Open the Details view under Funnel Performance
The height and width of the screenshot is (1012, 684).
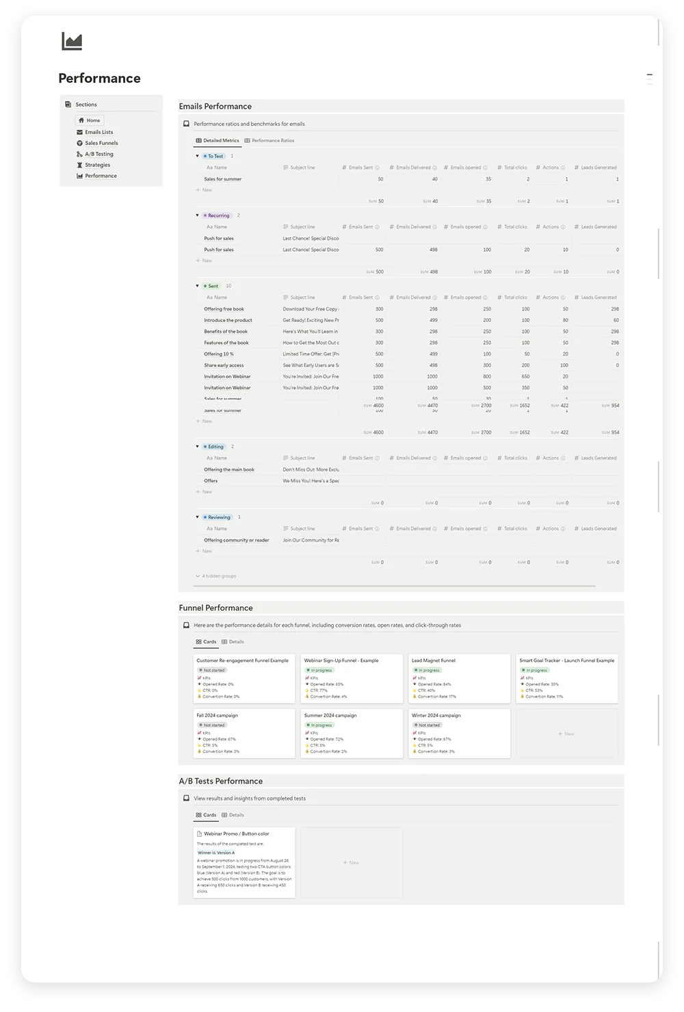pos(233,641)
